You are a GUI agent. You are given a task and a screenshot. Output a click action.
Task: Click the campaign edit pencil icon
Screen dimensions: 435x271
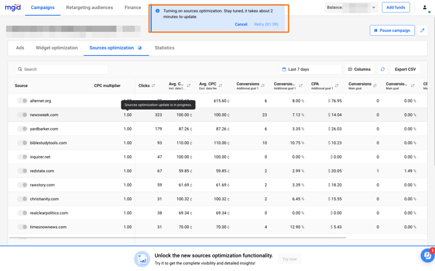[422, 31]
